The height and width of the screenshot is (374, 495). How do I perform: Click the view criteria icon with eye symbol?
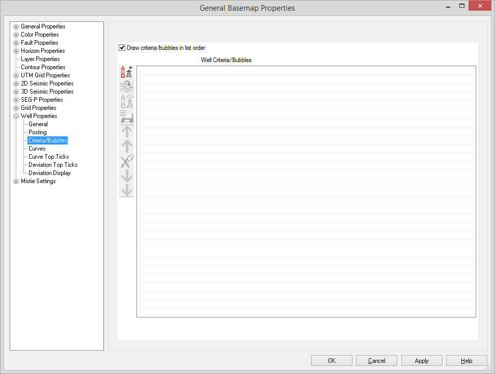coord(126,102)
